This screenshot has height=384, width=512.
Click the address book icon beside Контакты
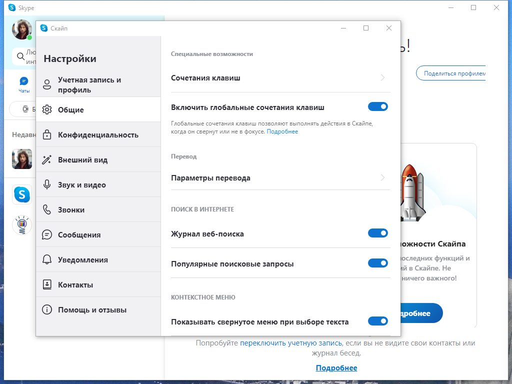[x=47, y=284]
